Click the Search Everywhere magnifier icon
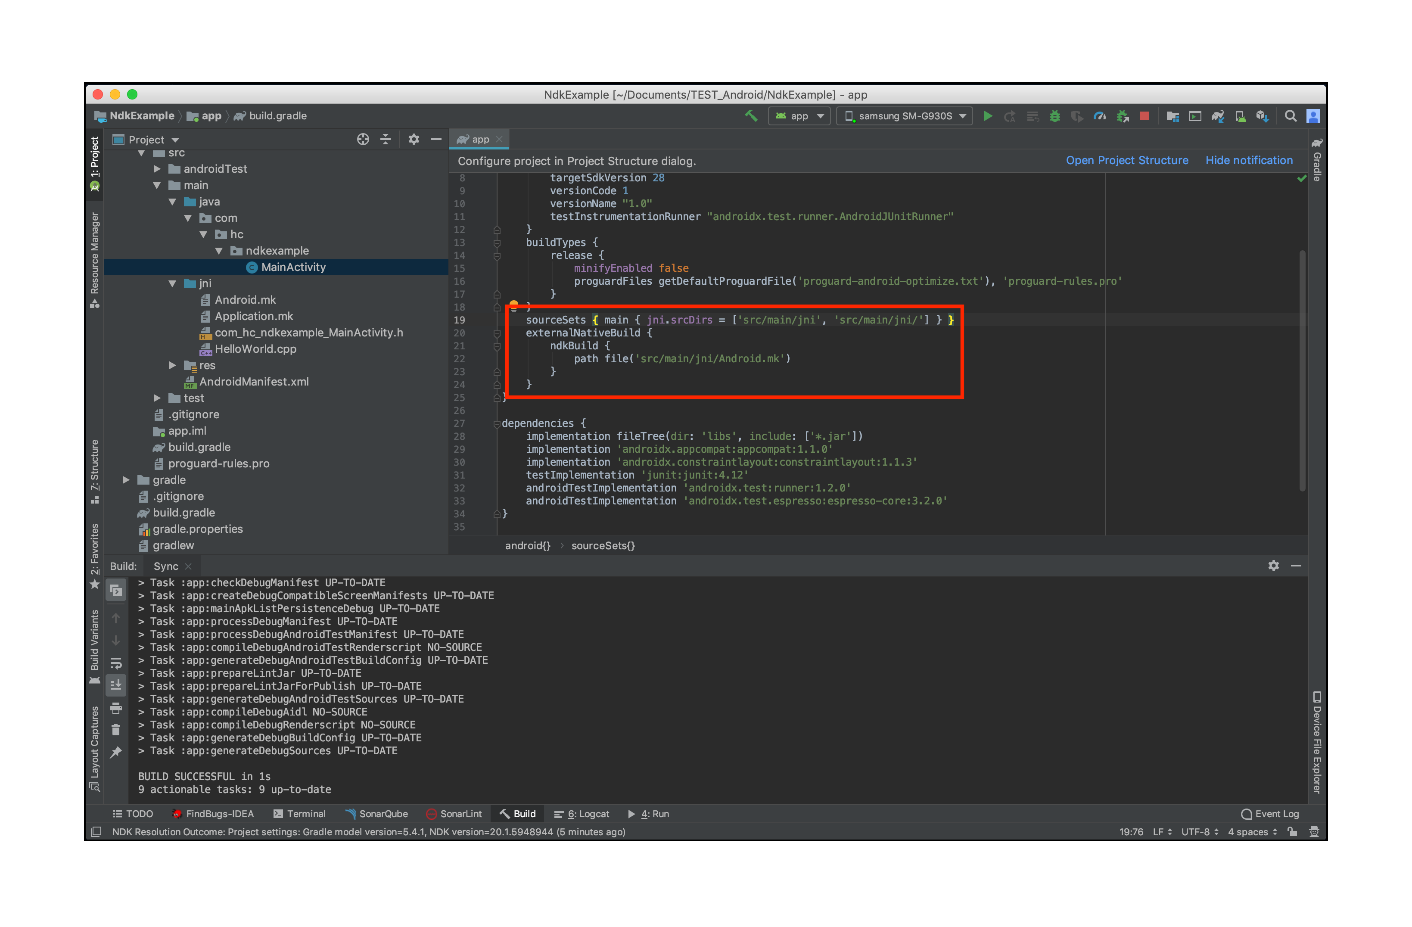Image resolution: width=1412 pixels, height=927 pixels. tap(1291, 116)
